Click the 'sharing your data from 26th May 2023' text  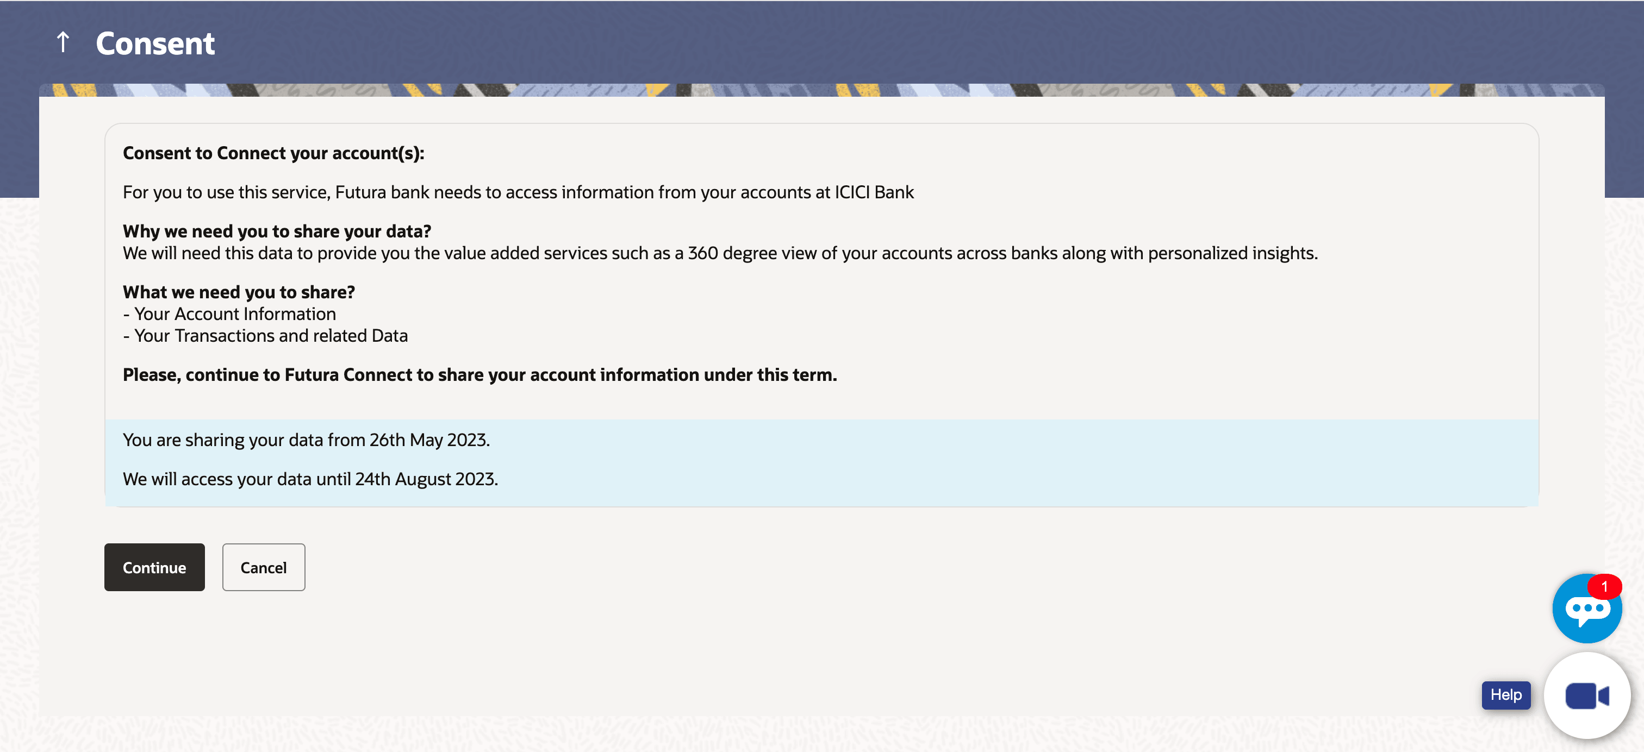point(306,440)
